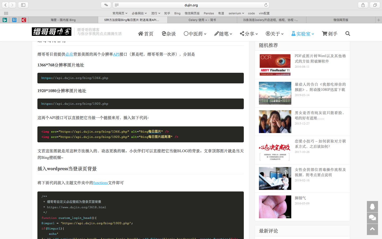Image resolution: width=382 pixels, height=239 pixels.
Task: Open the 杂谈 navigation item
Action: pos(169,34)
